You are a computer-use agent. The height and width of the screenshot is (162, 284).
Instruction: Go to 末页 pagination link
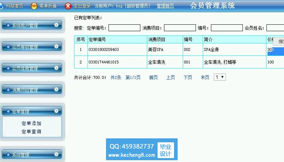[205, 77]
